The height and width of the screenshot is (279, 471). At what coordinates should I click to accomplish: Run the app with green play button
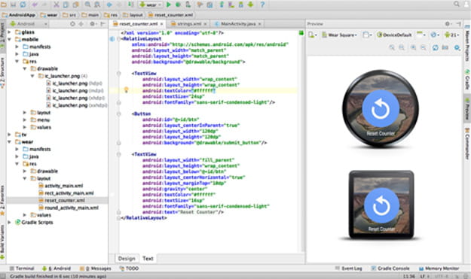(x=169, y=5)
